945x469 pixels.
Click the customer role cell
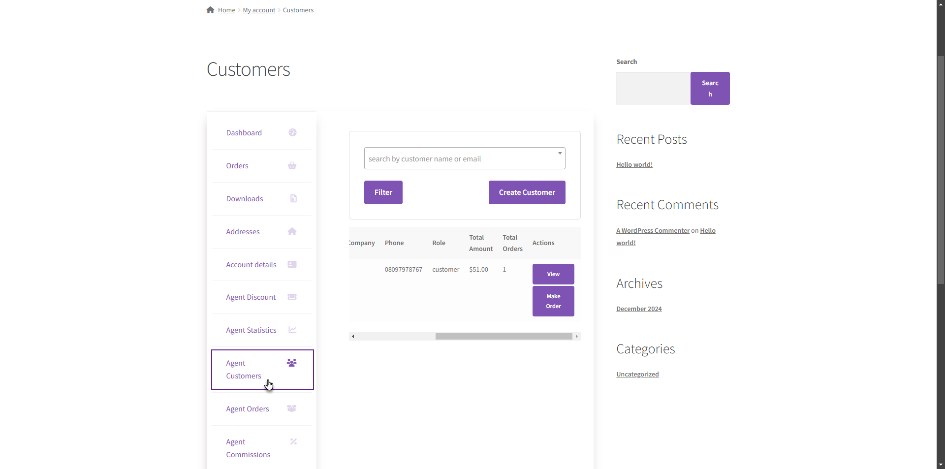point(445,269)
